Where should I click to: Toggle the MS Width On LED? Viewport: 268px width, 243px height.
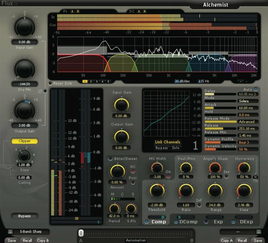click(168, 177)
